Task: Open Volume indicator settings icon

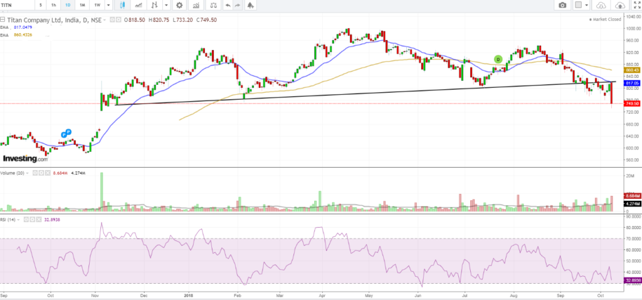Action: [41, 173]
